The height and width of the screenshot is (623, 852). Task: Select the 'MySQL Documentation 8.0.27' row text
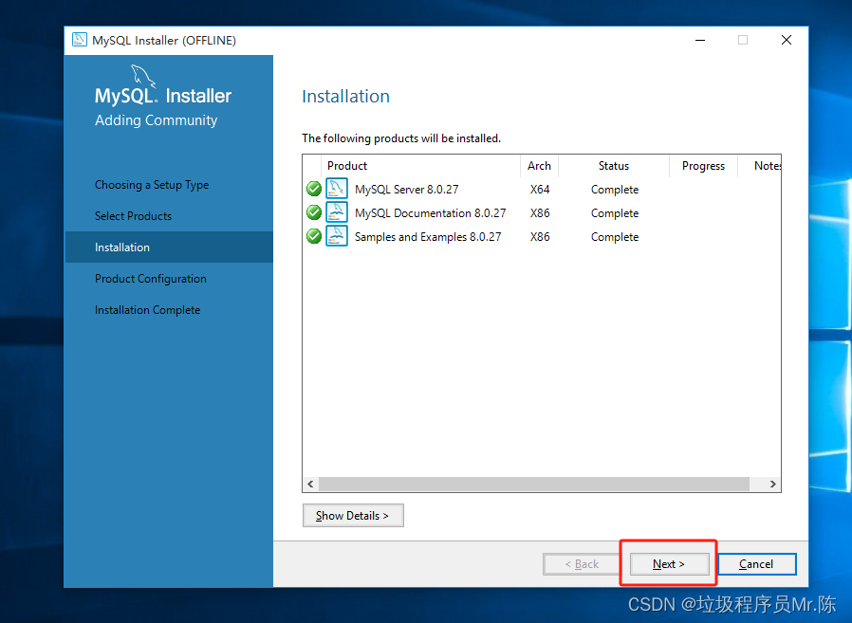[x=431, y=213]
